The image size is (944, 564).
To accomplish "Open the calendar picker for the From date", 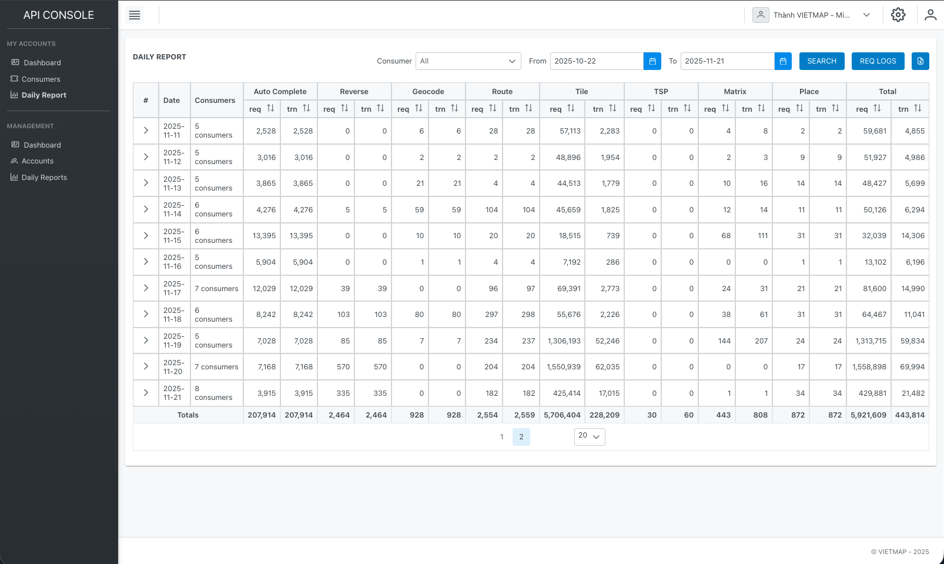I will point(652,61).
